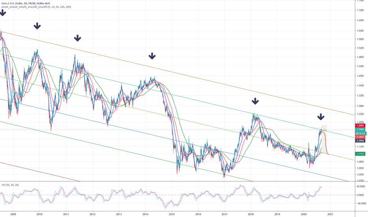Select the down arrow drawing above 2018 peak
This screenshot has height=217, width=368.
(255, 101)
